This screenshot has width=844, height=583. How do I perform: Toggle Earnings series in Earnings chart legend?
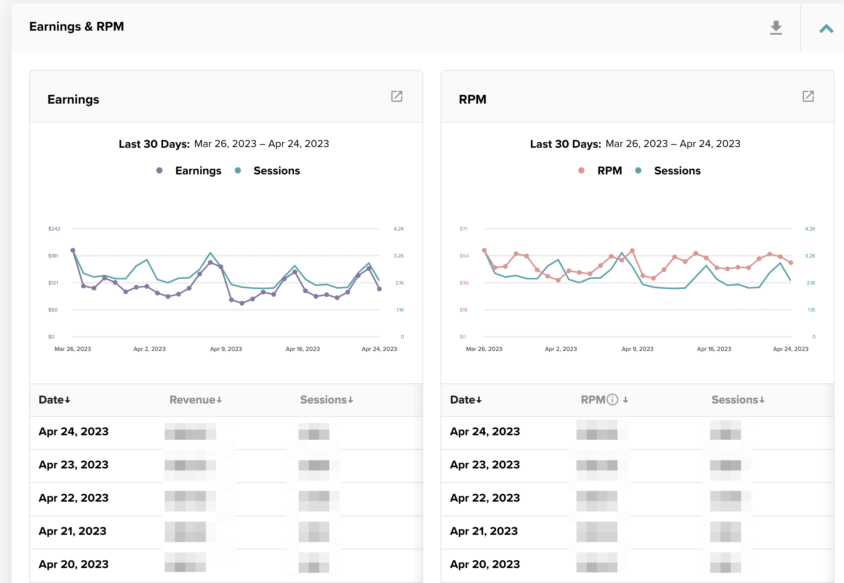pos(189,171)
